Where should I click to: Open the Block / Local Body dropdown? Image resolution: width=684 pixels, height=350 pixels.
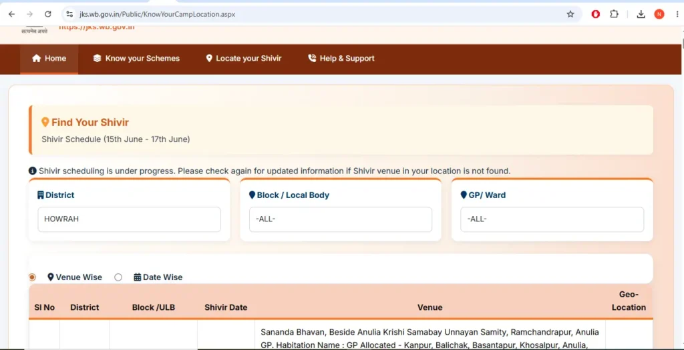click(x=340, y=219)
